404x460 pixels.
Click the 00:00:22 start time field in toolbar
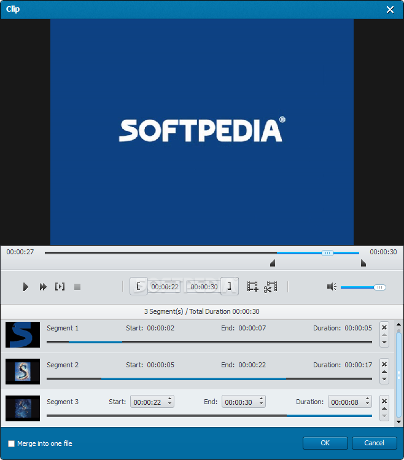point(165,287)
